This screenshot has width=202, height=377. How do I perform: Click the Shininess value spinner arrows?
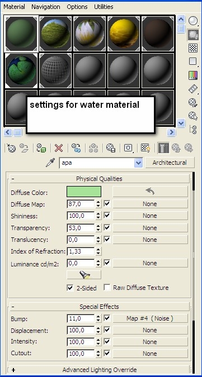[98, 216]
